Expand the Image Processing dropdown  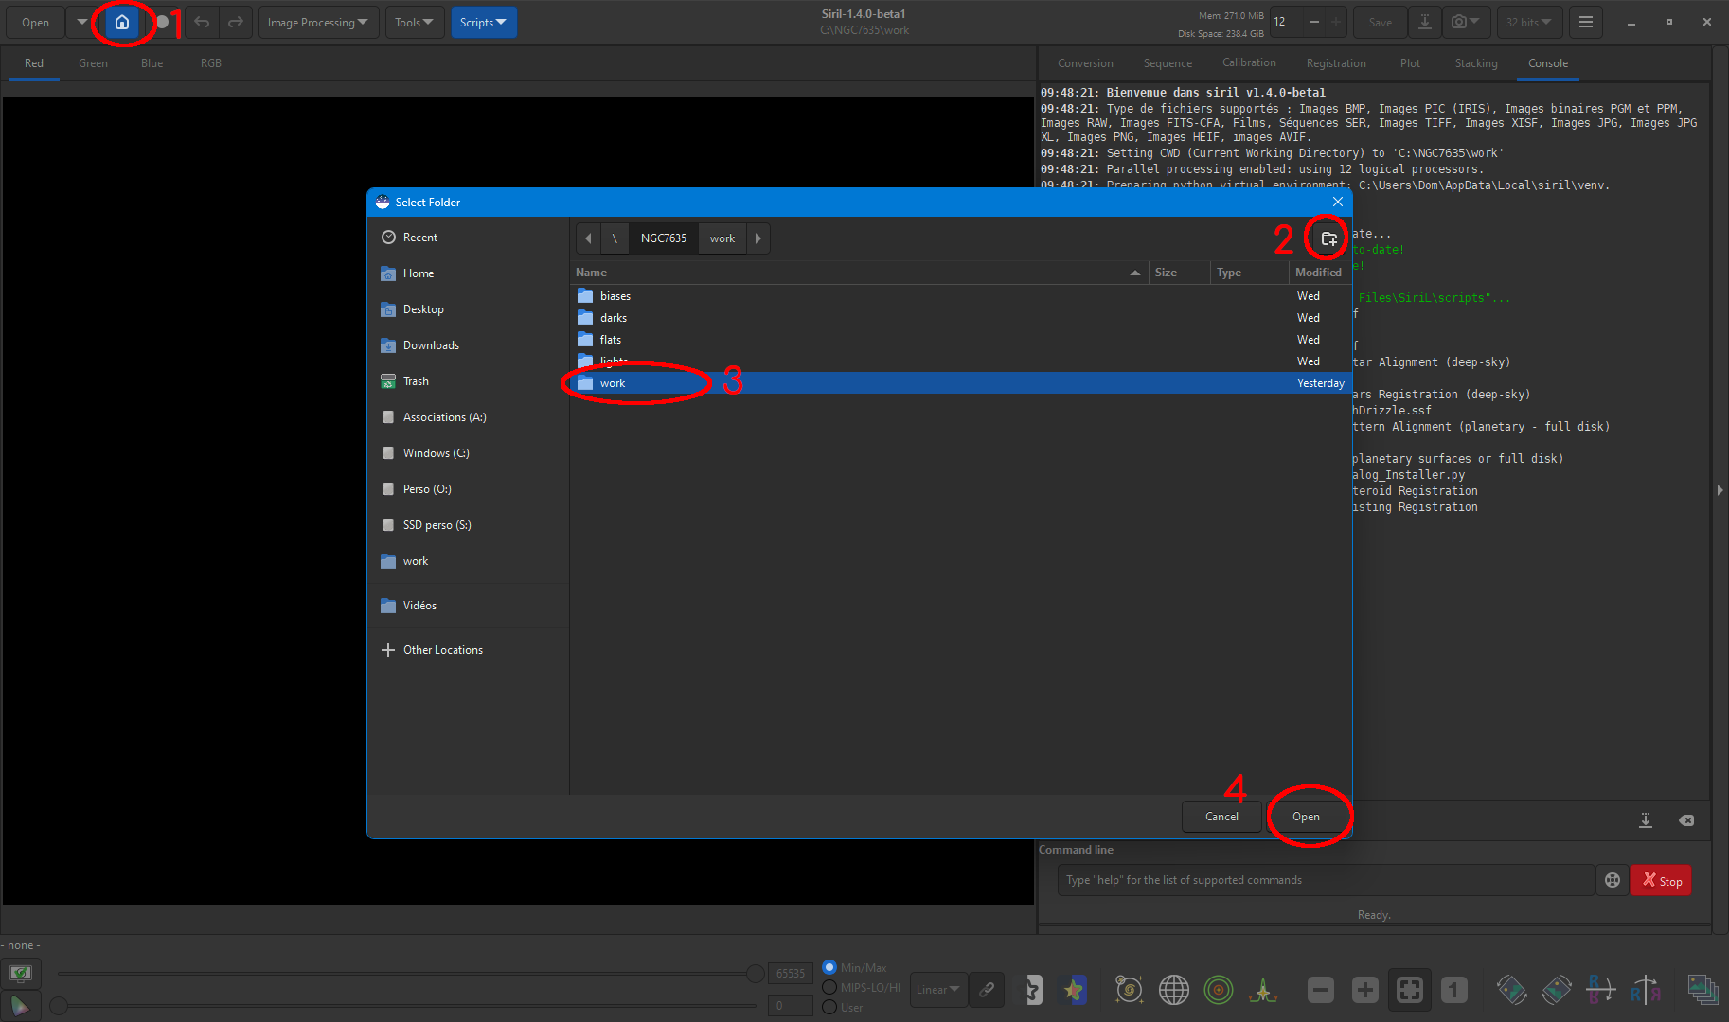click(318, 22)
